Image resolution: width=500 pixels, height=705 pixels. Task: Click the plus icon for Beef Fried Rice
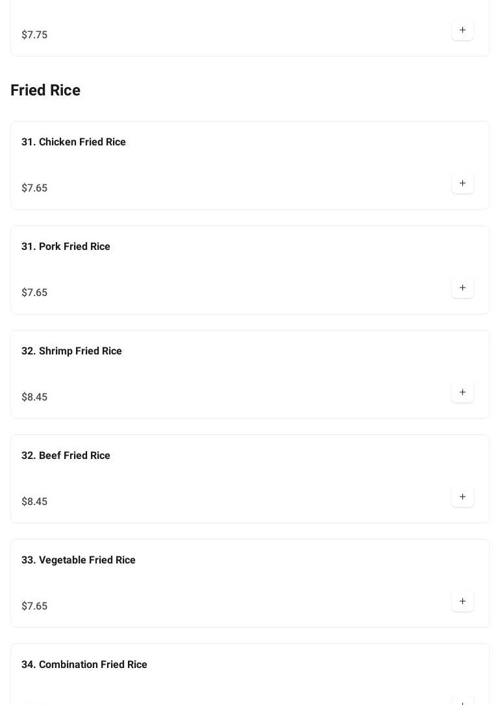click(x=462, y=497)
